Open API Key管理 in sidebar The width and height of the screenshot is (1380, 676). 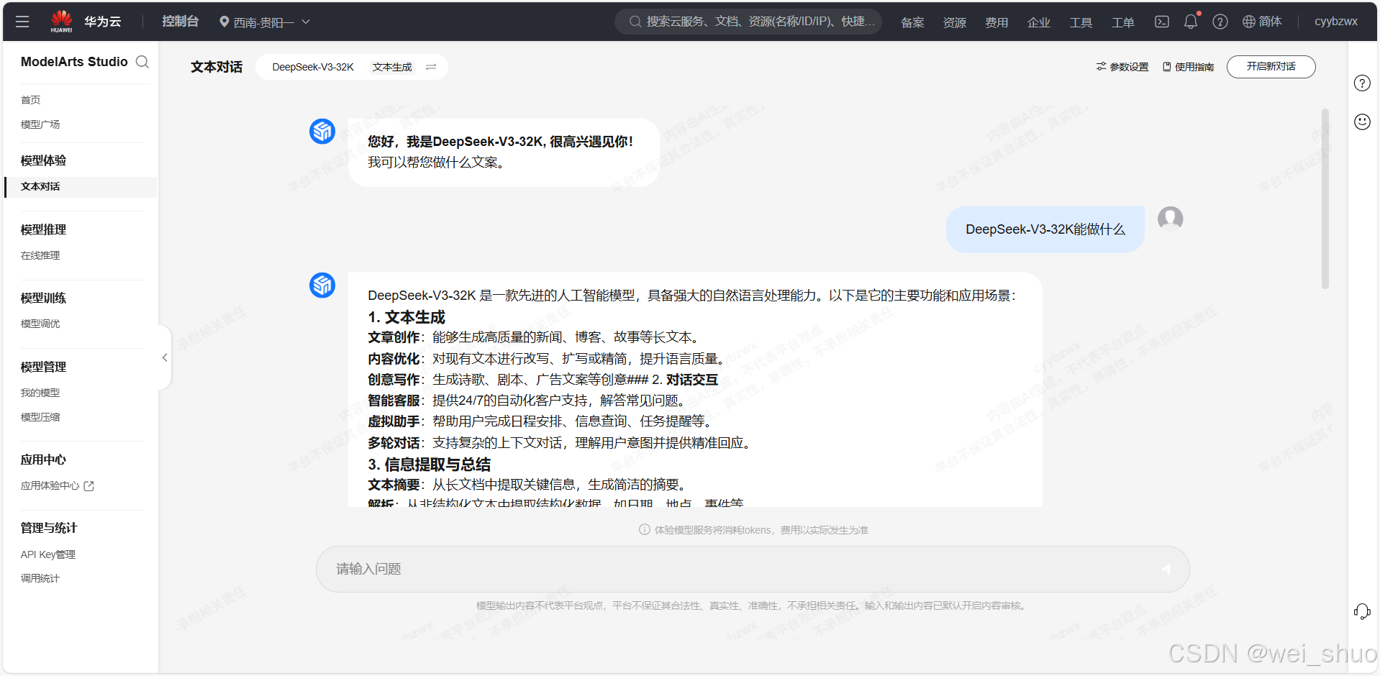48,554
